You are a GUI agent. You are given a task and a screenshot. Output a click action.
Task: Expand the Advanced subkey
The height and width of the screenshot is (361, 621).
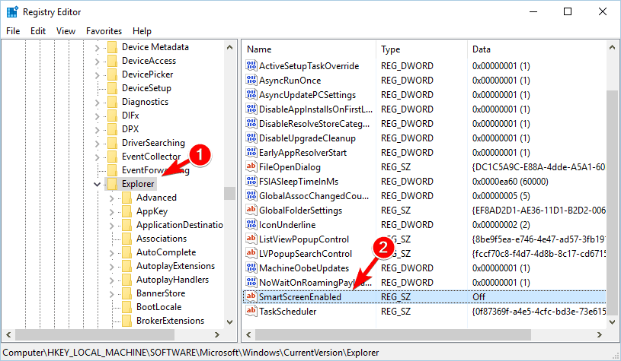[112, 198]
